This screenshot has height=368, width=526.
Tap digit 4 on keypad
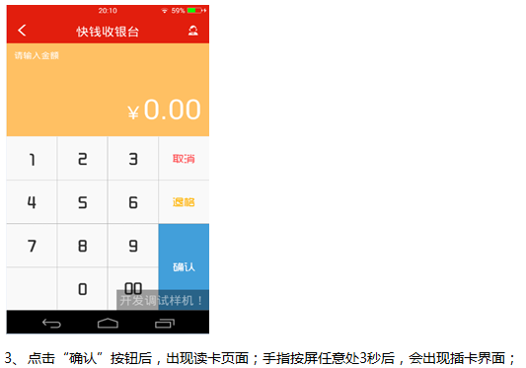click(32, 202)
